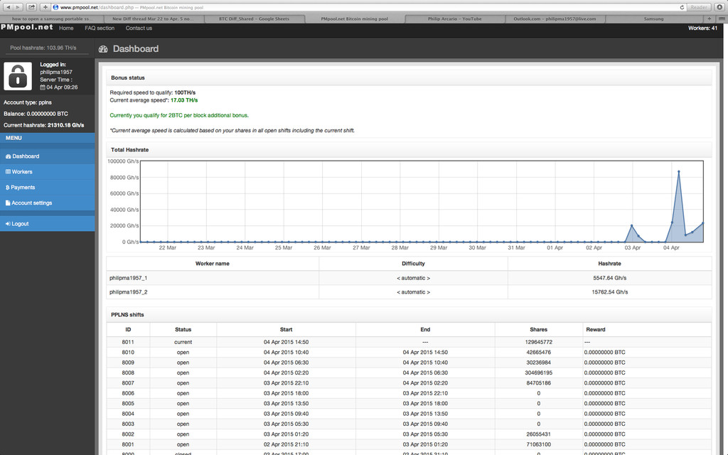Viewport: 728px width, 455px height.
Task: Click the Workers table icon in side menu
Action: [8, 172]
